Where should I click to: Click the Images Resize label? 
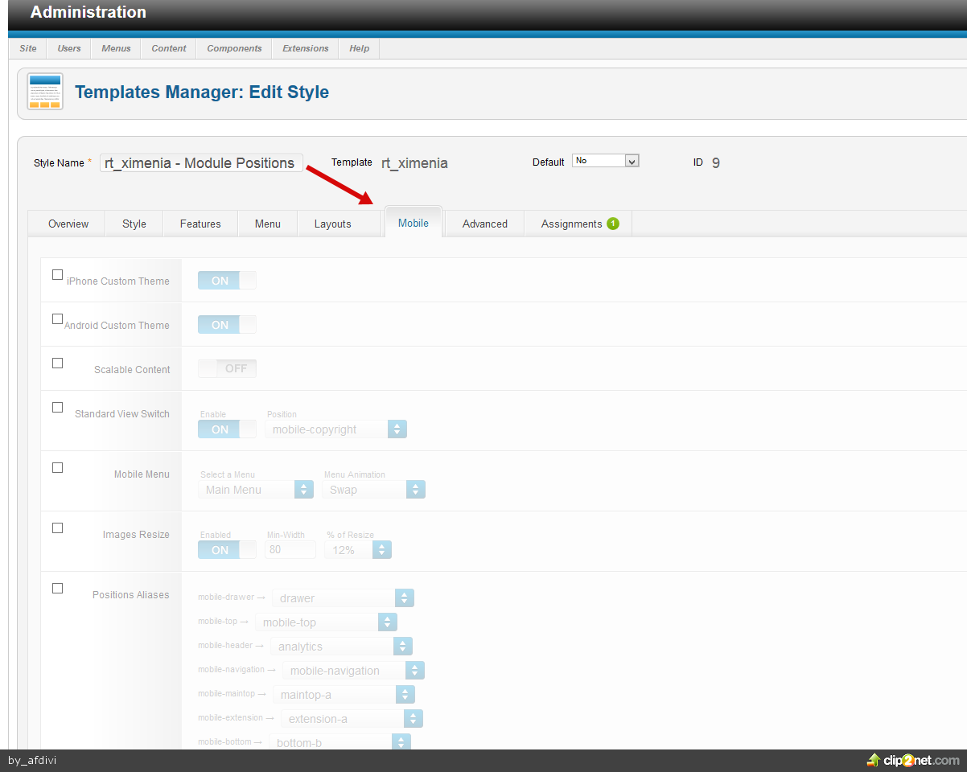[136, 535]
